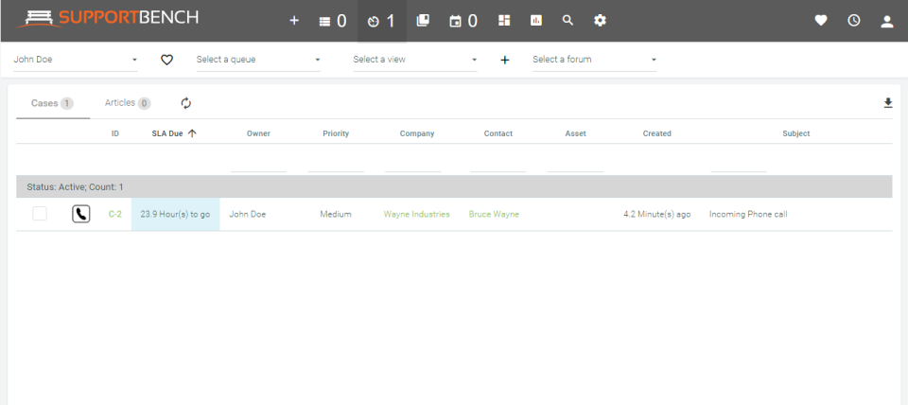Image resolution: width=908 pixels, height=405 pixels.
Task: Click the Owner filter input field
Action: point(258,165)
